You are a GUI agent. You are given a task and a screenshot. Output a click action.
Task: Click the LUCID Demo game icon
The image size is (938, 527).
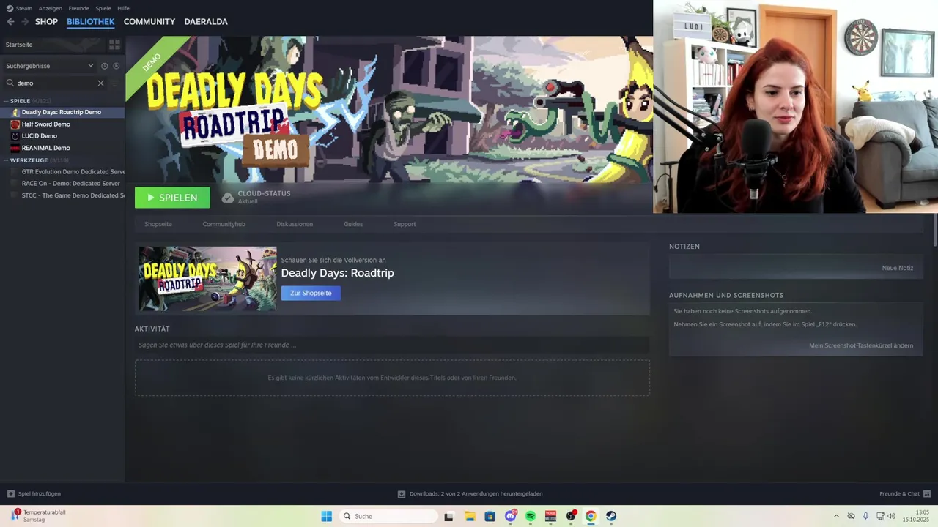coord(15,136)
